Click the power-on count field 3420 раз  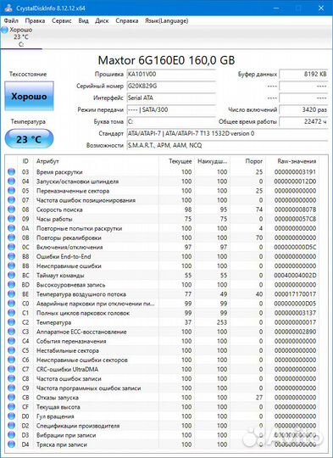tap(303, 109)
